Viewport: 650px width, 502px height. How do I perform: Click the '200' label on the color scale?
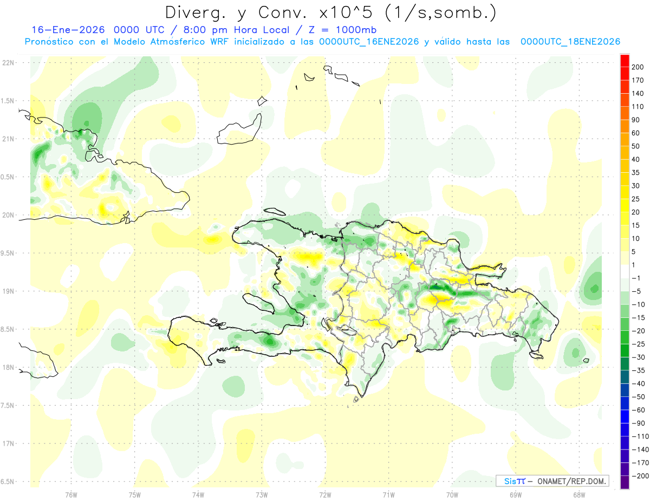point(638,67)
